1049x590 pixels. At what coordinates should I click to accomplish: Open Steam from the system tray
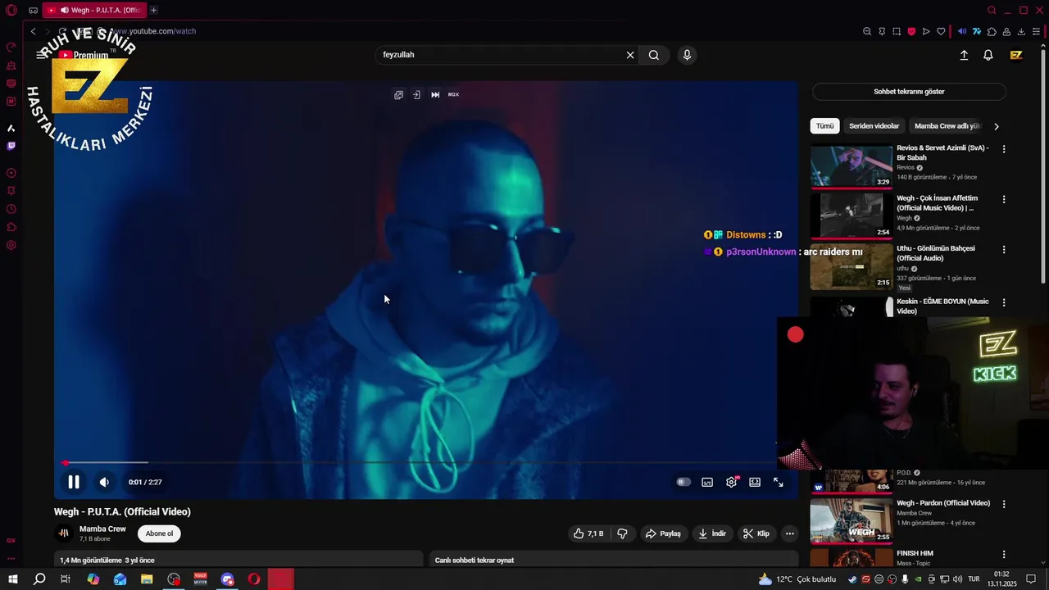tap(852, 579)
